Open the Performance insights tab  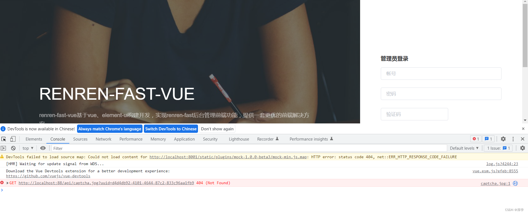click(311, 139)
